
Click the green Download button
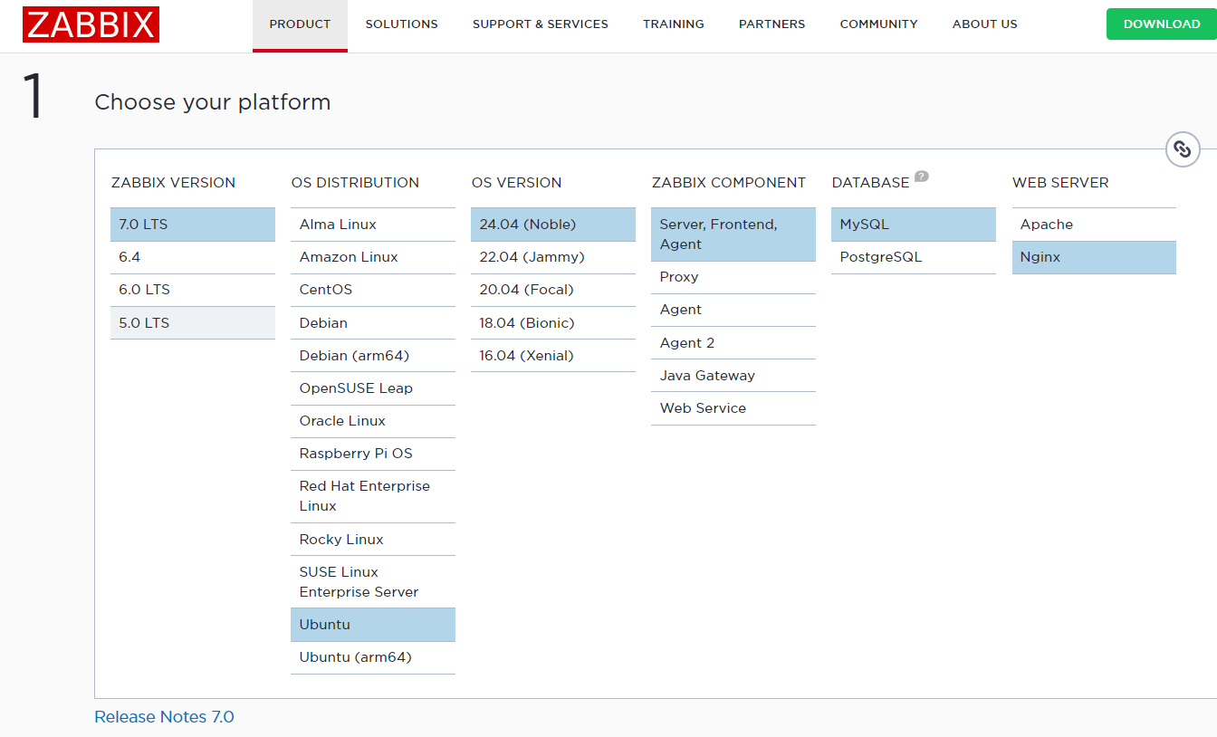pyautogui.click(x=1162, y=24)
